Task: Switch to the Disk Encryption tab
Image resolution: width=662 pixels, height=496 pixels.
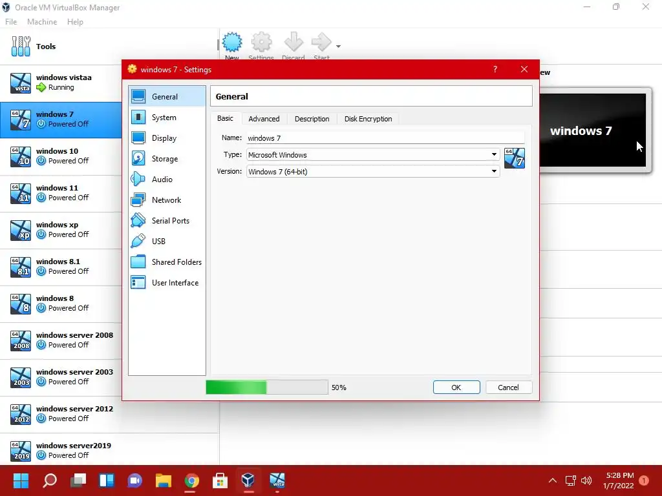Action: [368, 119]
